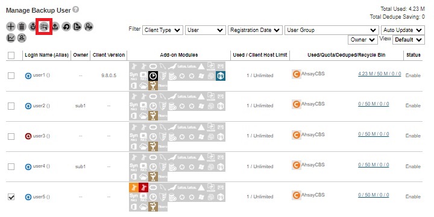Click owner sub1 in user4 row
The height and width of the screenshot is (217, 434).
(x=80, y=166)
